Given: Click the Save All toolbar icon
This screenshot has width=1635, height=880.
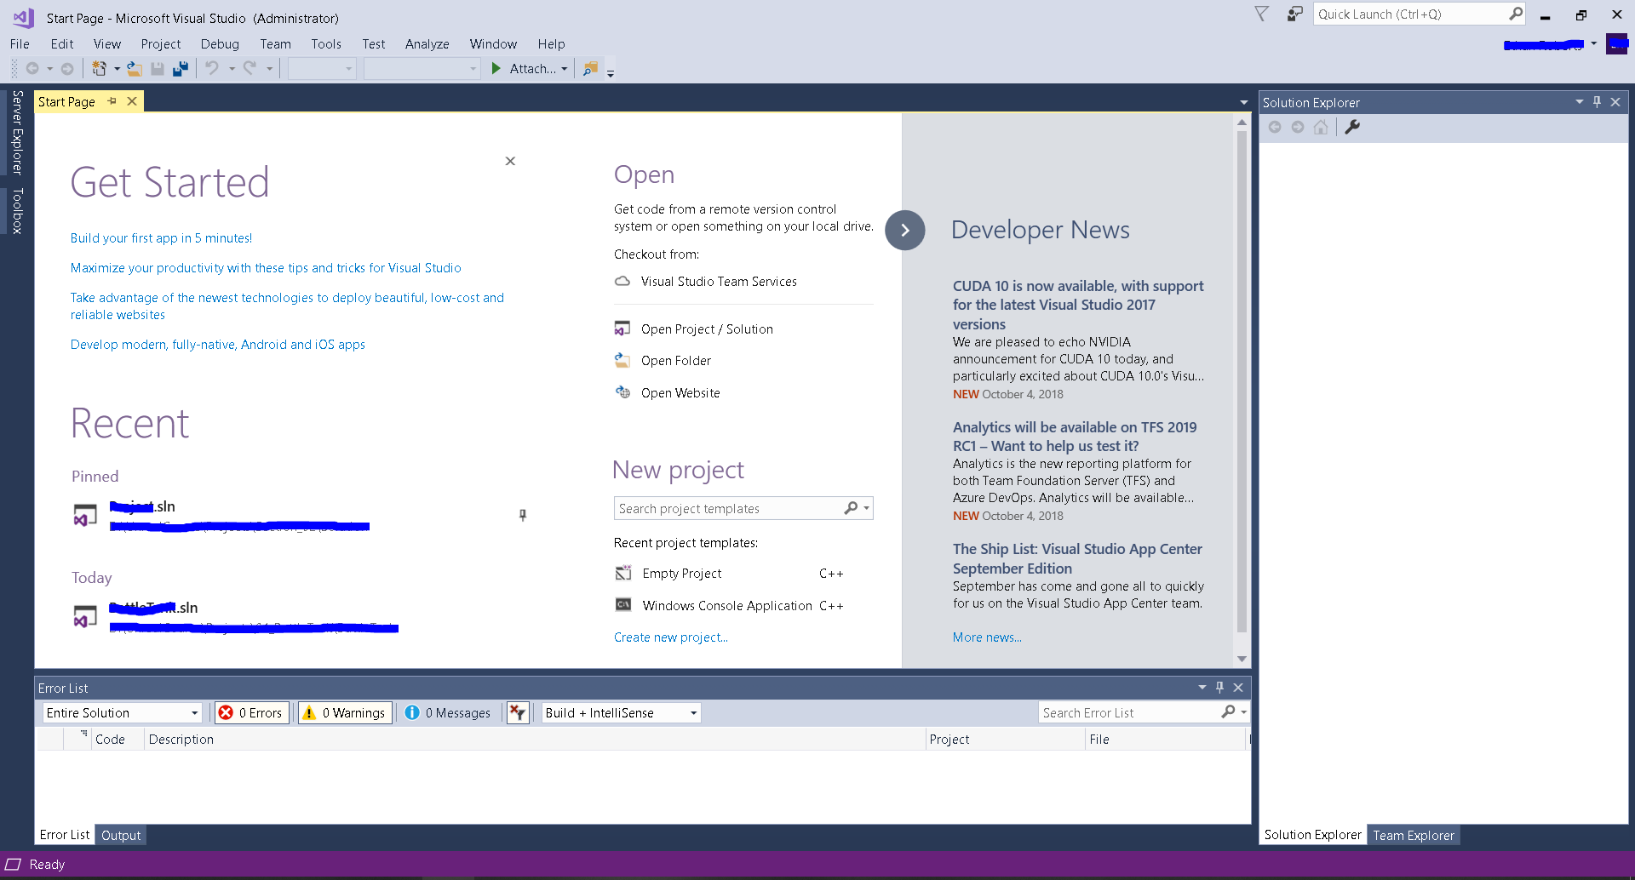Looking at the screenshot, I should (181, 69).
